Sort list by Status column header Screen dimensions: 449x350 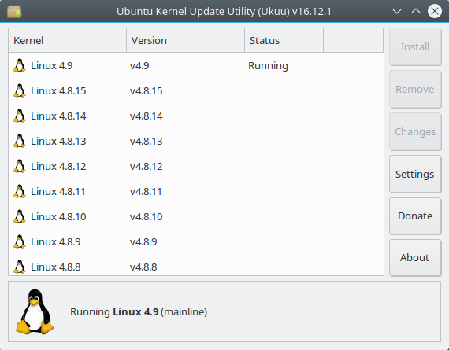click(x=284, y=40)
